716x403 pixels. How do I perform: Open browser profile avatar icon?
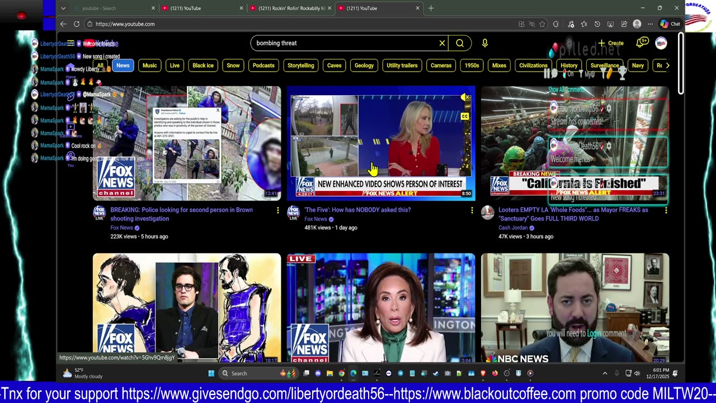637,24
